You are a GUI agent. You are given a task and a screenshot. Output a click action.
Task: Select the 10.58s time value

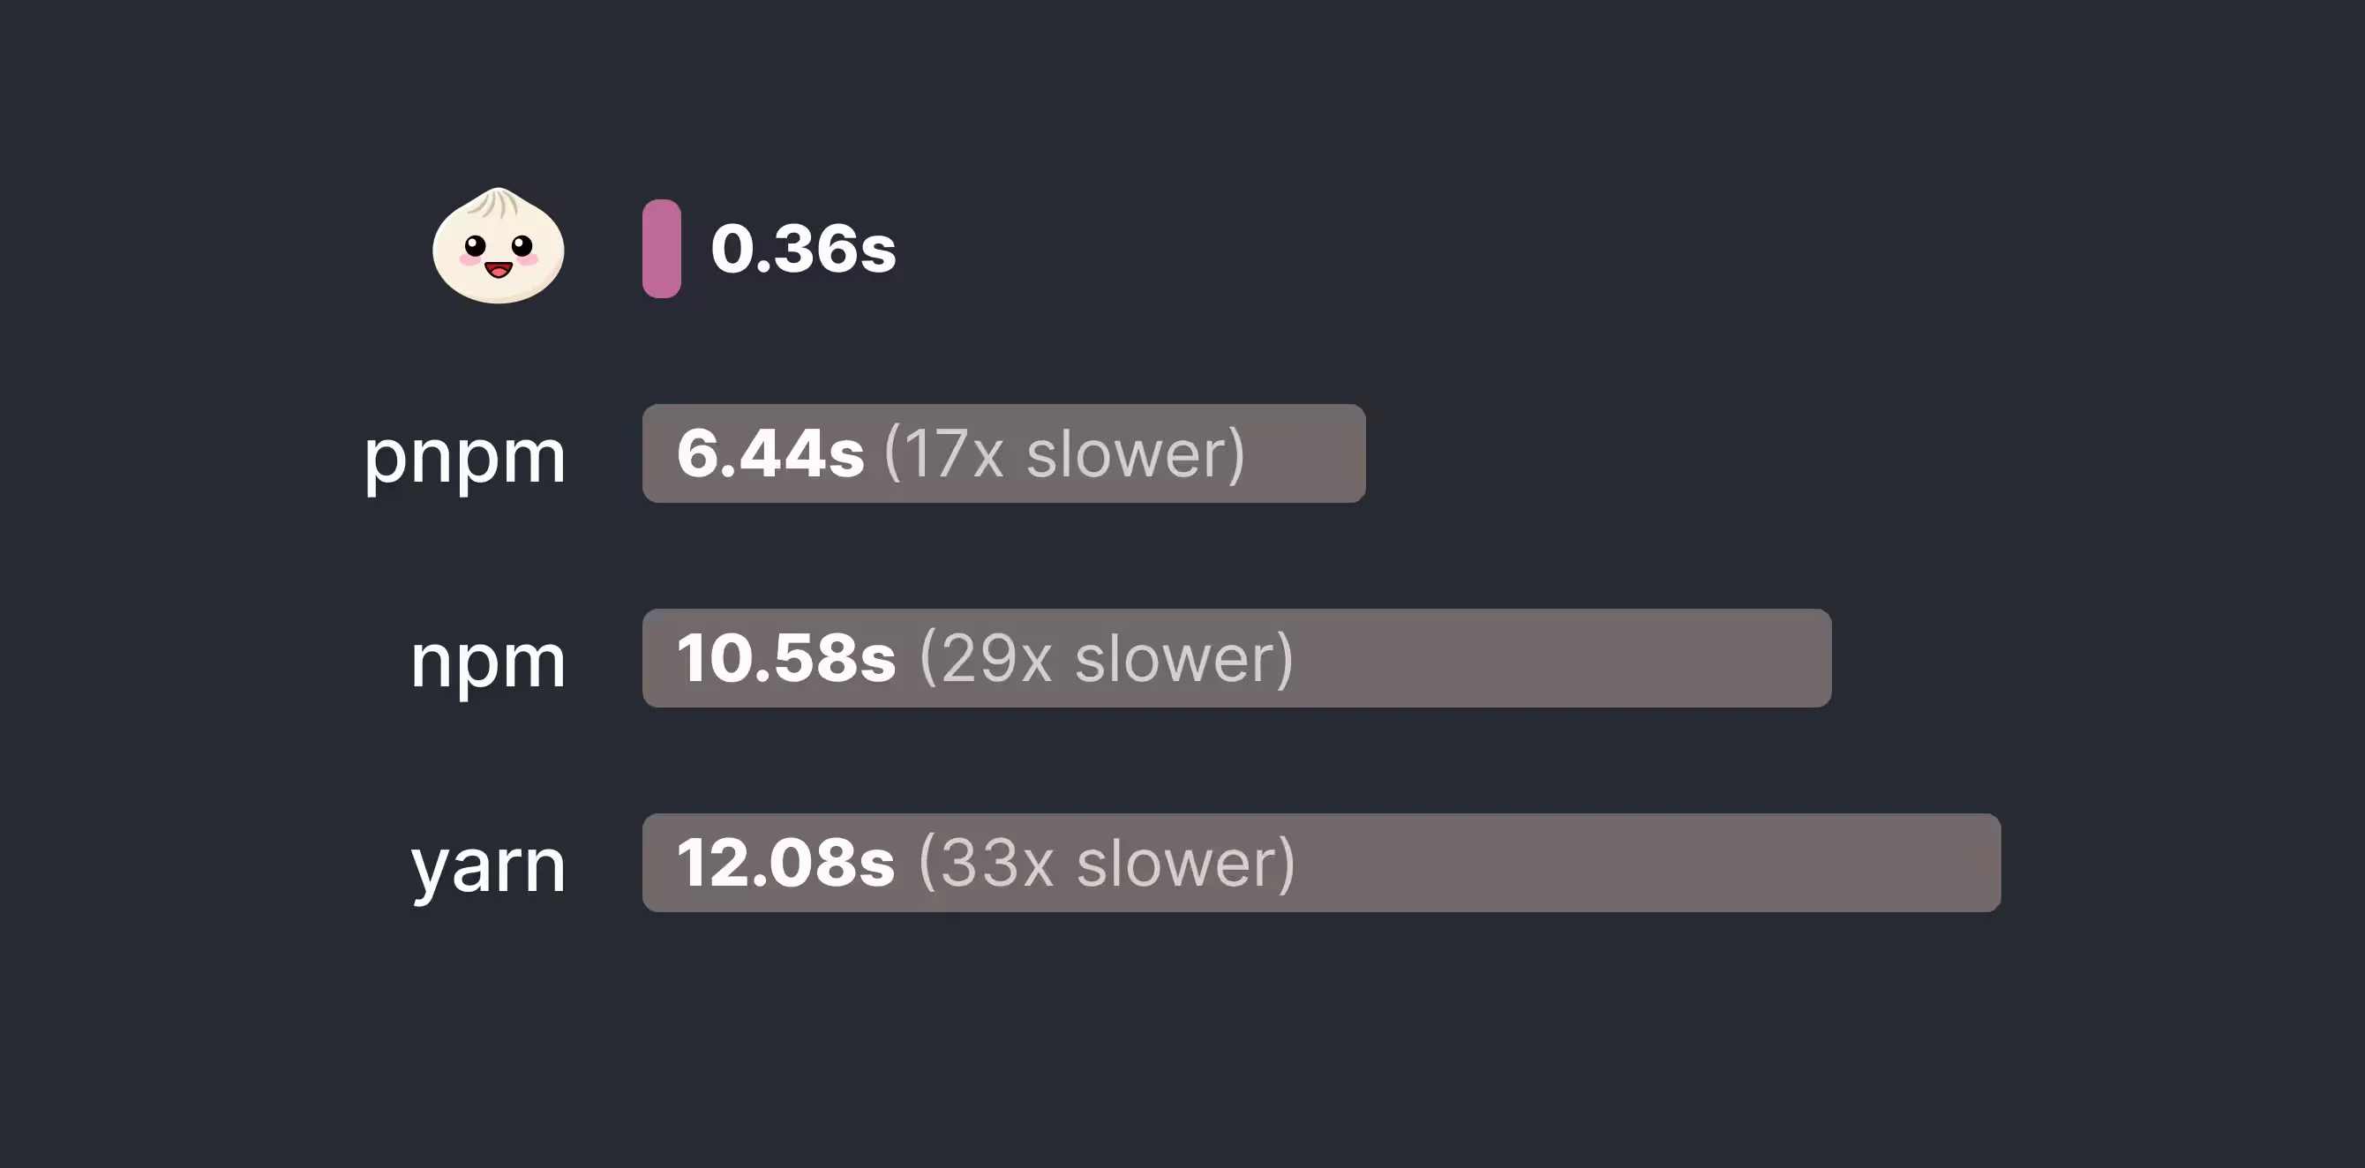pos(786,658)
